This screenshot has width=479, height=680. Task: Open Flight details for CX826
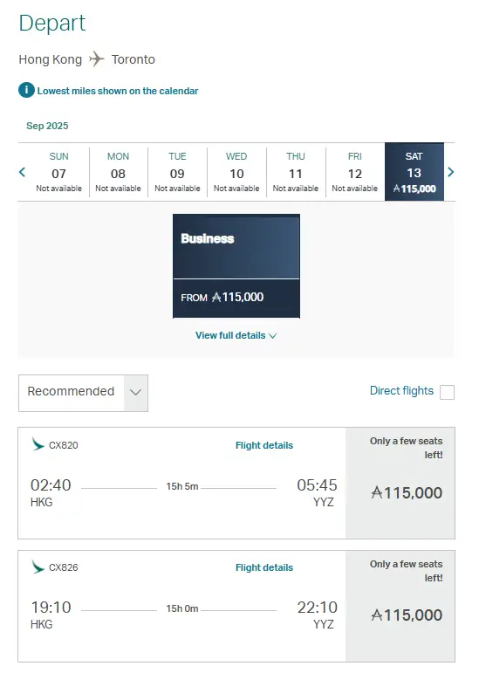pos(264,567)
